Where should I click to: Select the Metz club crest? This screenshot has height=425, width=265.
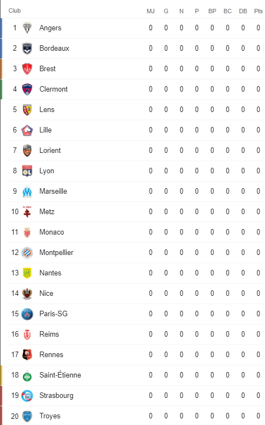pos(27,212)
